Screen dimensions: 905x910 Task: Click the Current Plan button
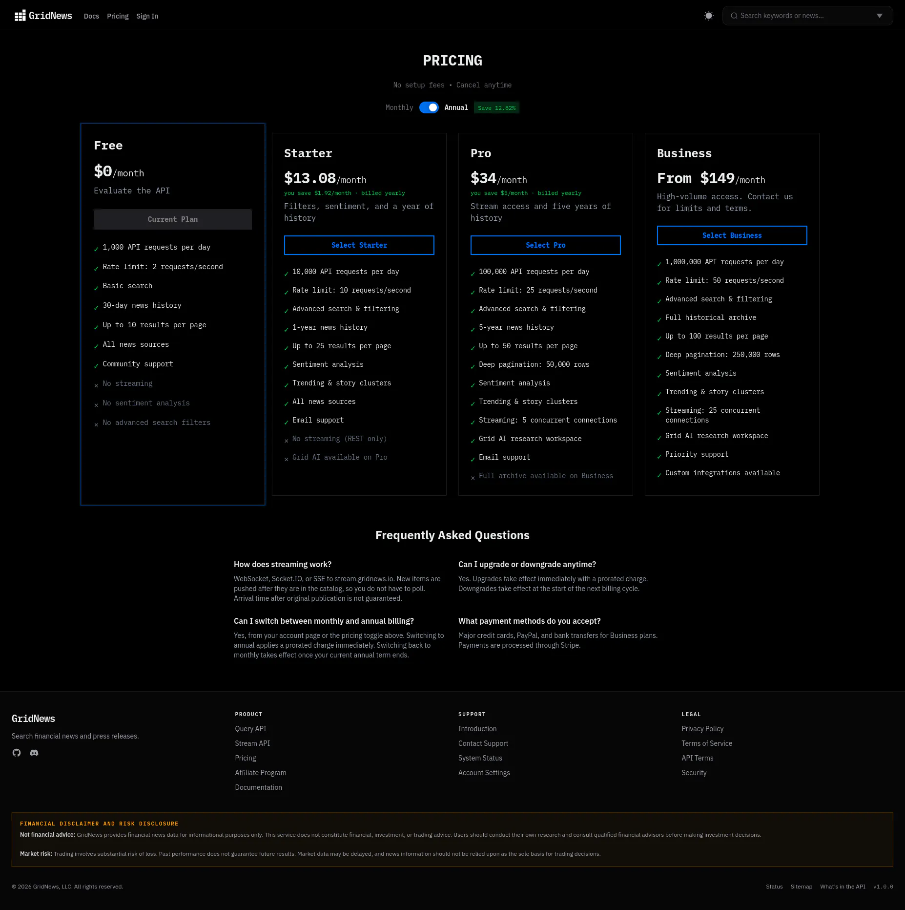(172, 219)
